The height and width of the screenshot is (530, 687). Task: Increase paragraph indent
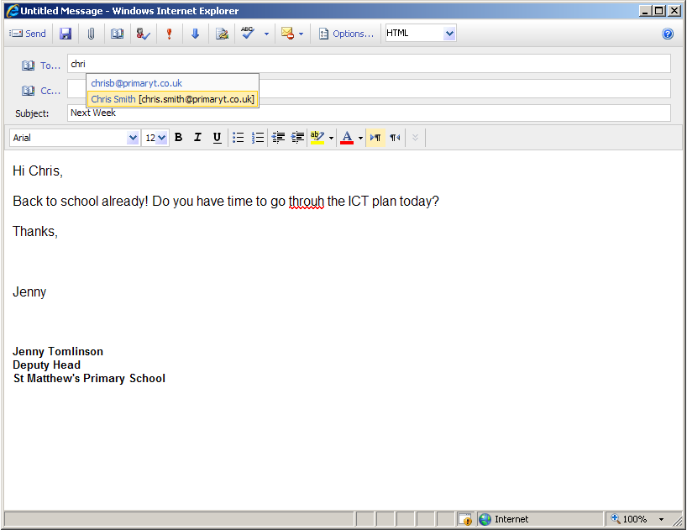297,138
